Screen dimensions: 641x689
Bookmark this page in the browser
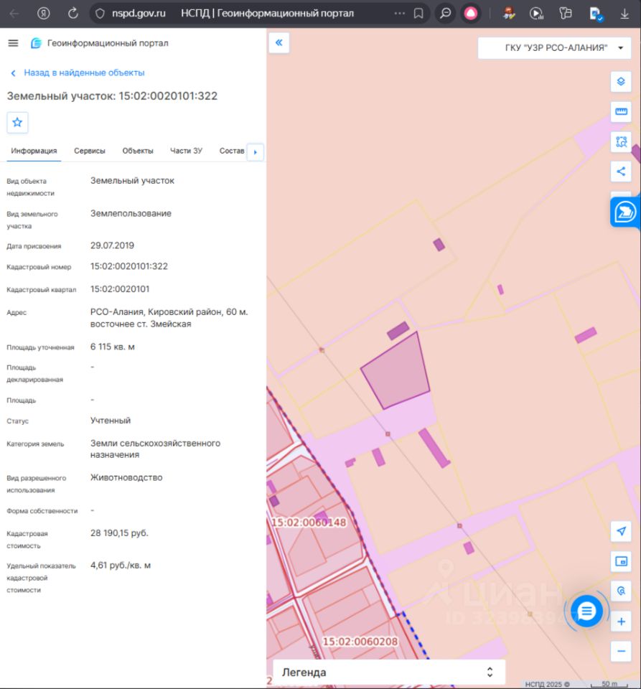[x=418, y=14]
